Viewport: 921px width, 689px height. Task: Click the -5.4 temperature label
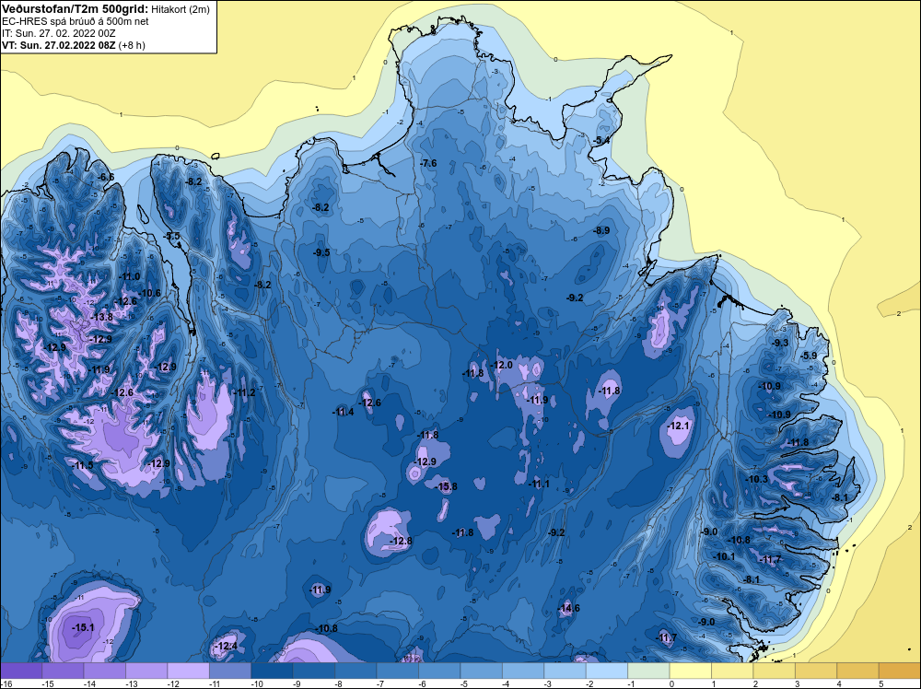click(x=601, y=140)
